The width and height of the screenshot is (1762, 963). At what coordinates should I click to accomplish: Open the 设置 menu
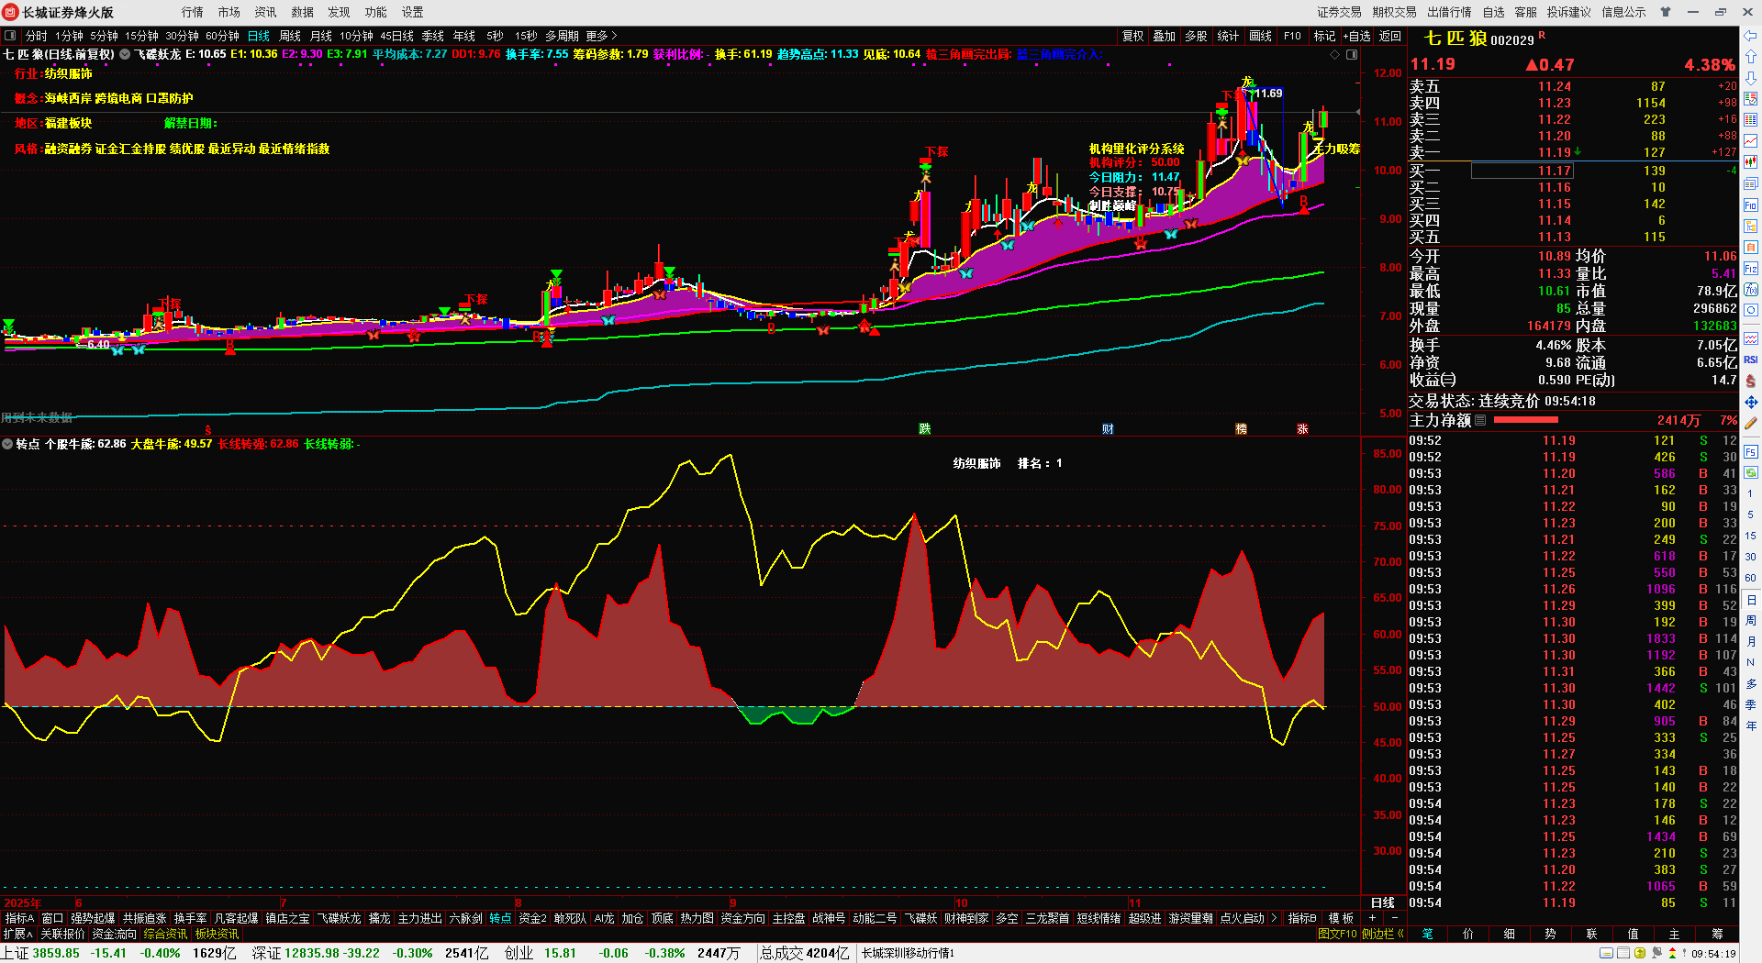[413, 12]
